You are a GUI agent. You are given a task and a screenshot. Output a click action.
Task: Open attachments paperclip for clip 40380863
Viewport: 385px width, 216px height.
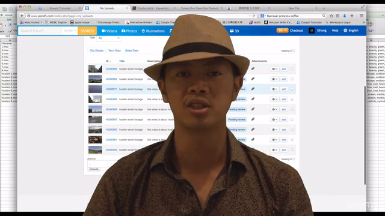click(253, 119)
